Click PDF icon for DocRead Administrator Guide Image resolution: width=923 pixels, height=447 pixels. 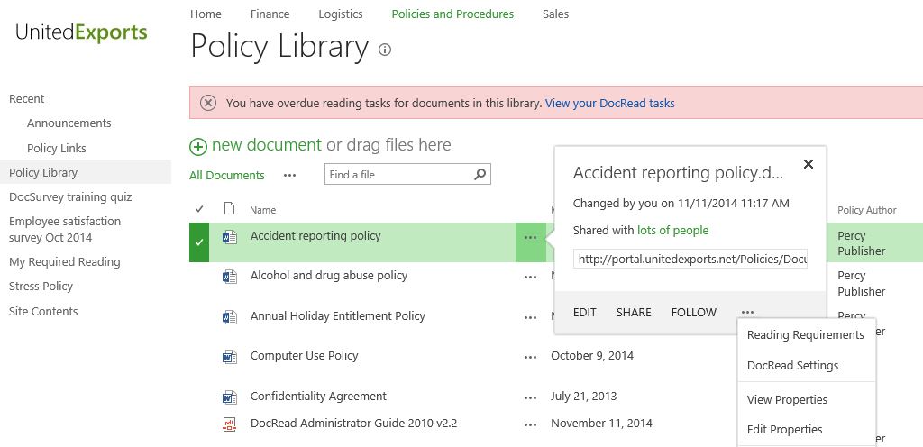click(x=229, y=424)
